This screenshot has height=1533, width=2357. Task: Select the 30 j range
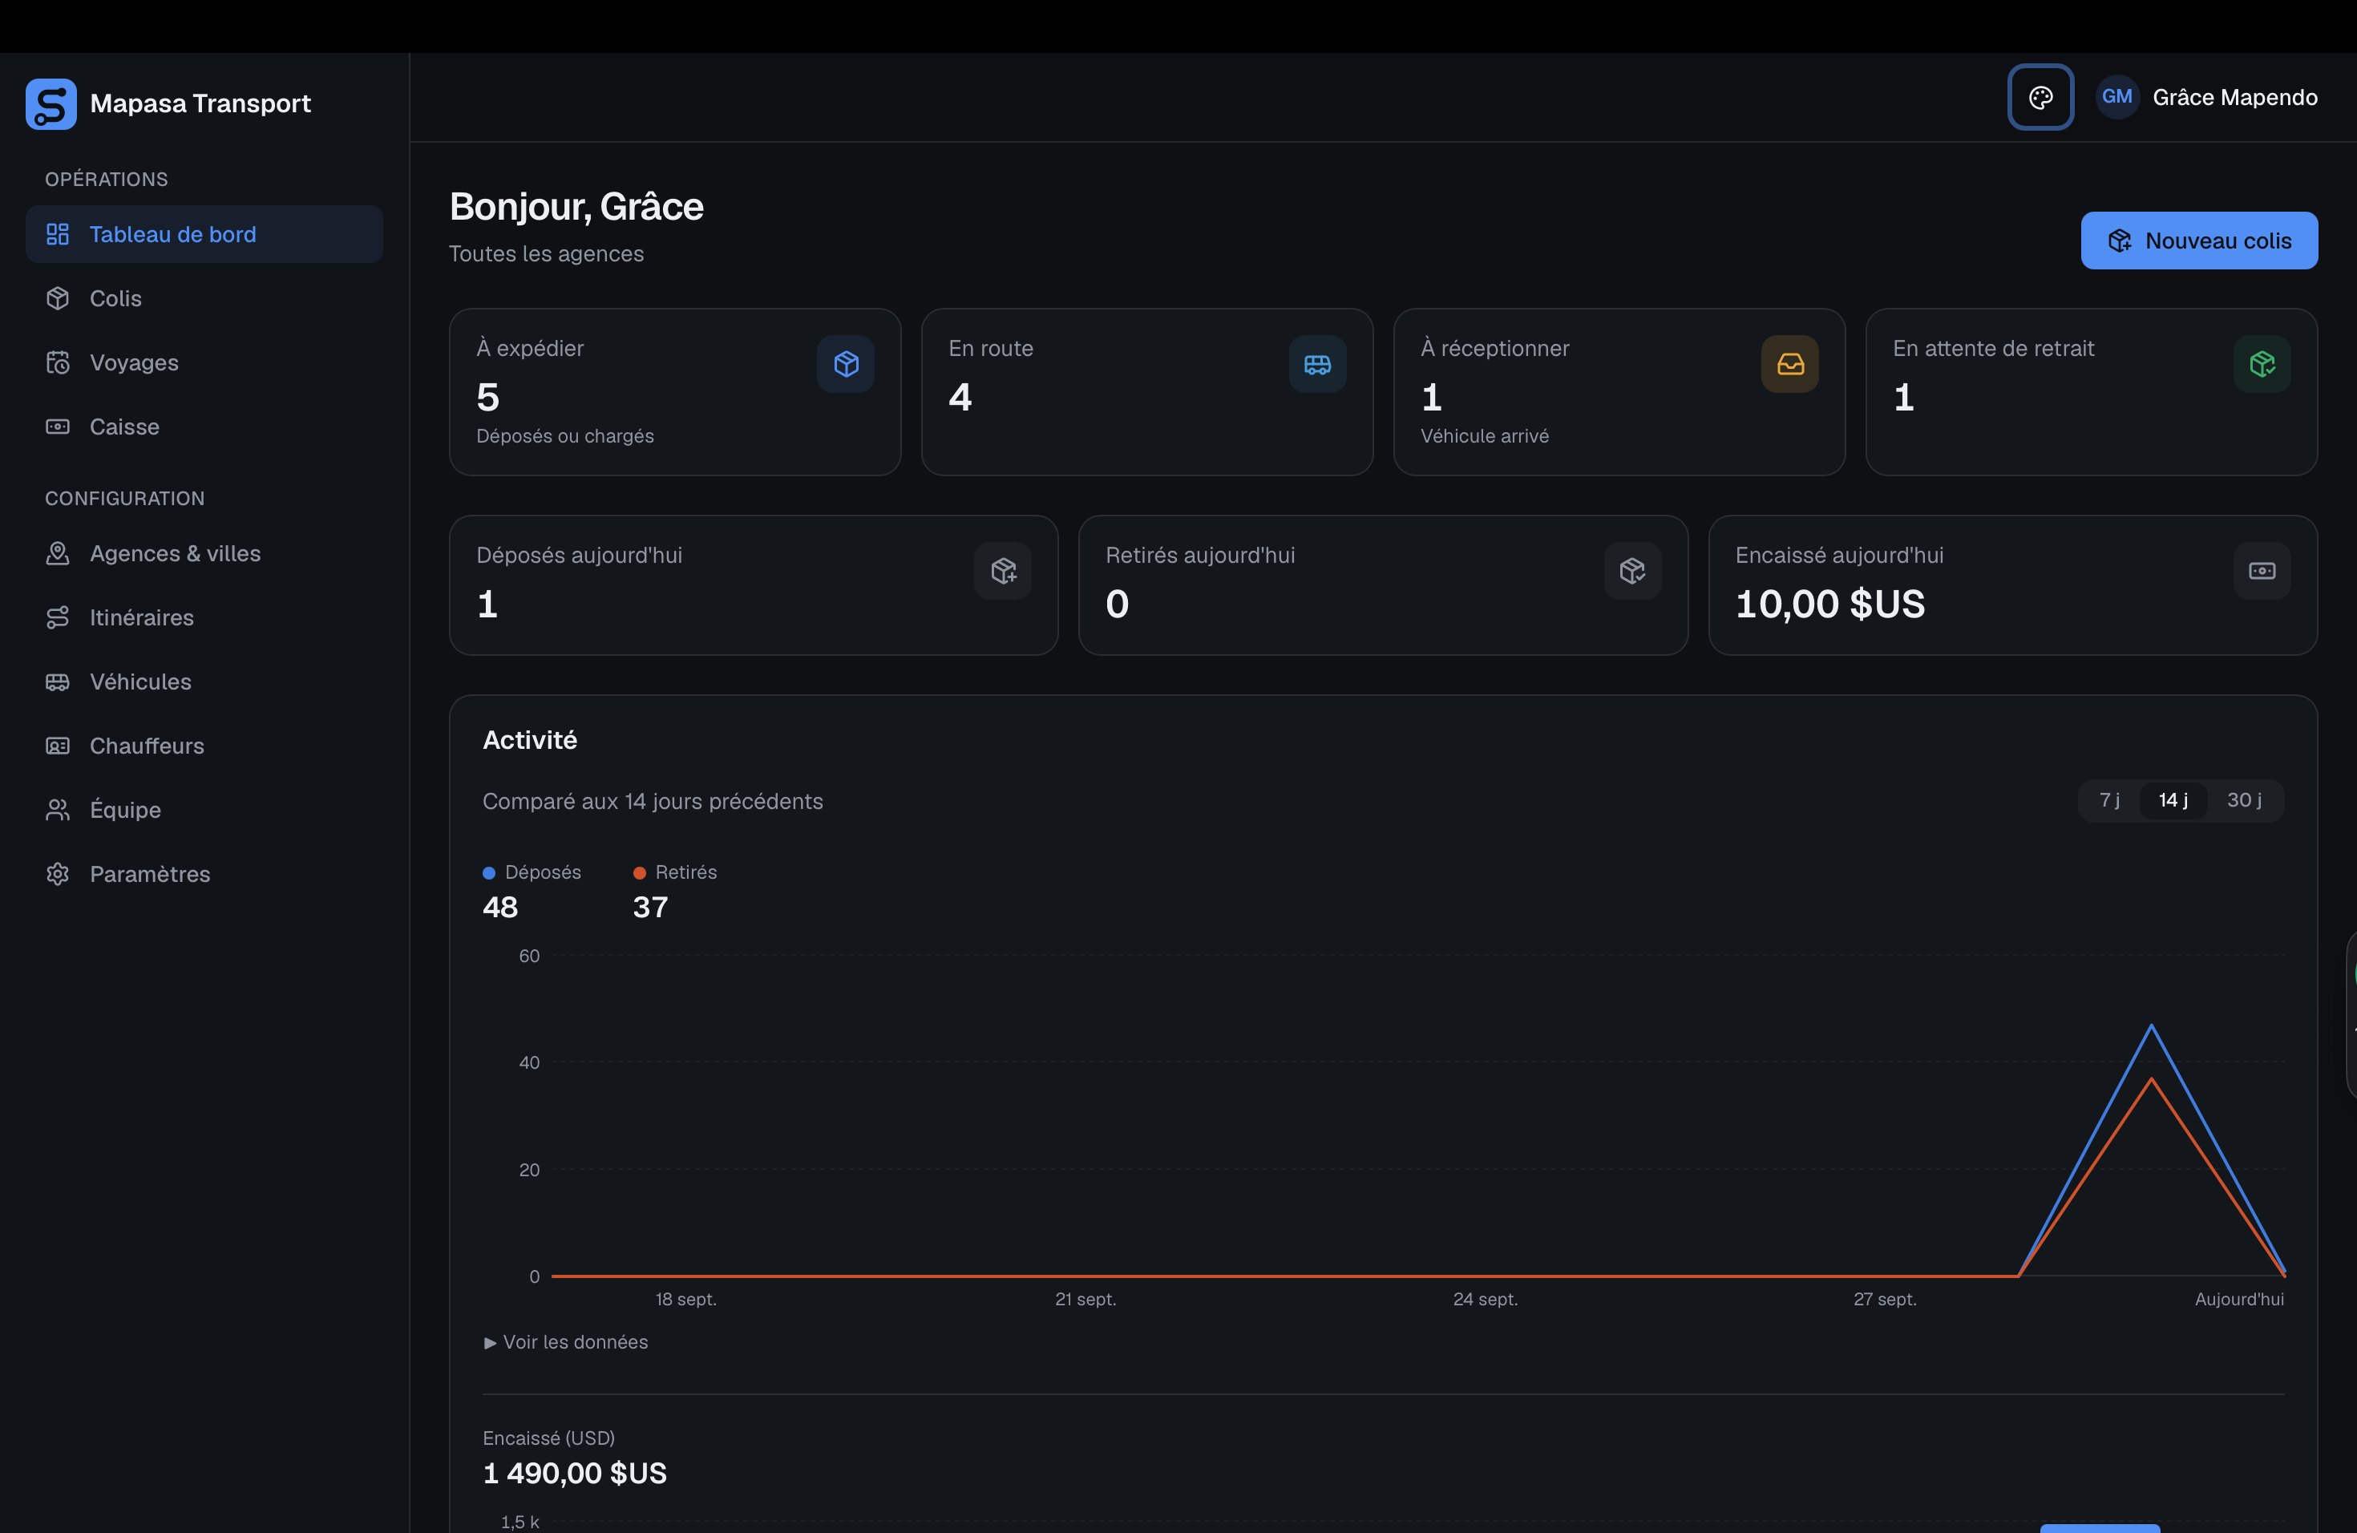pos(2244,800)
